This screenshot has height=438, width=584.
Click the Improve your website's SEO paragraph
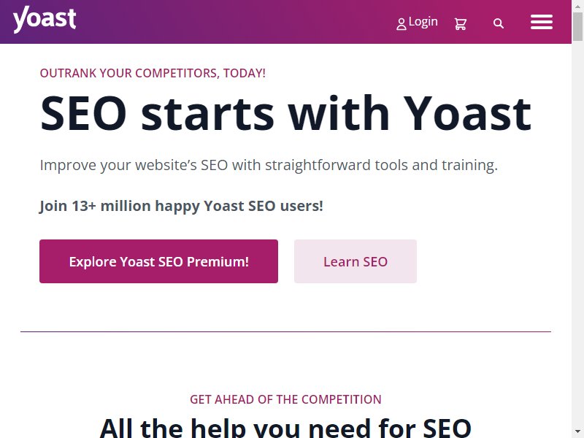(x=269, y=165)
